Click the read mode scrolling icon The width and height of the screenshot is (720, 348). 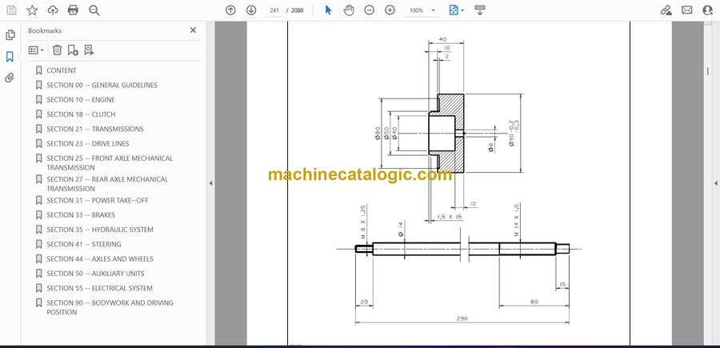pos(480,10)
